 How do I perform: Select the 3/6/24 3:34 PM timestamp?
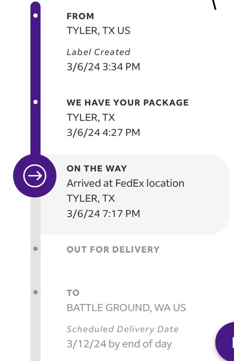click(103, 67)
